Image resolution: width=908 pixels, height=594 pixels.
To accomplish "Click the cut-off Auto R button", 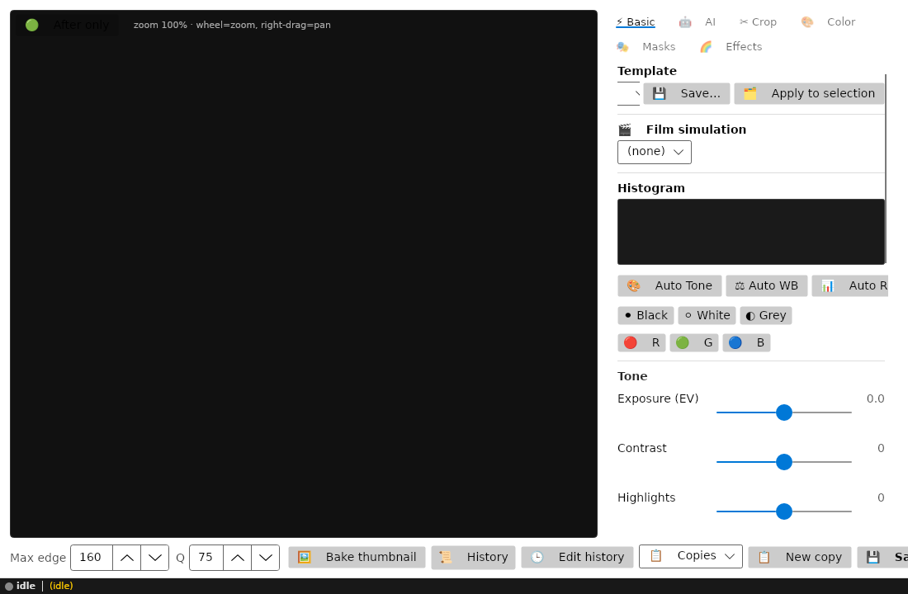I will (850, 285).
